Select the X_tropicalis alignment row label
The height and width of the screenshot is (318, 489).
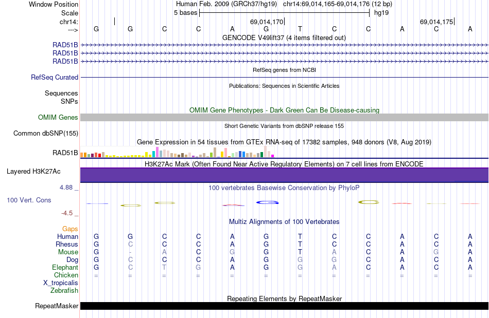61,283
